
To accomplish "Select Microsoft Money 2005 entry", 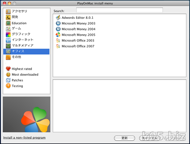I will (79, 35).
